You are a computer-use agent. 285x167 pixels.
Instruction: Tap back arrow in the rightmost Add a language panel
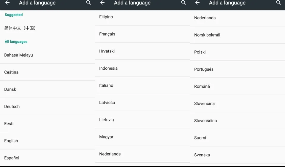click(x=197, y=3)
